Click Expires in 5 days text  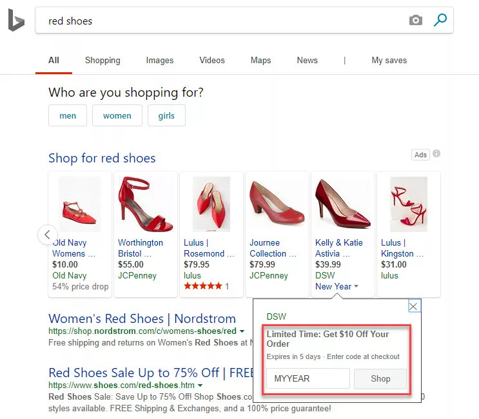pos(293,356)
